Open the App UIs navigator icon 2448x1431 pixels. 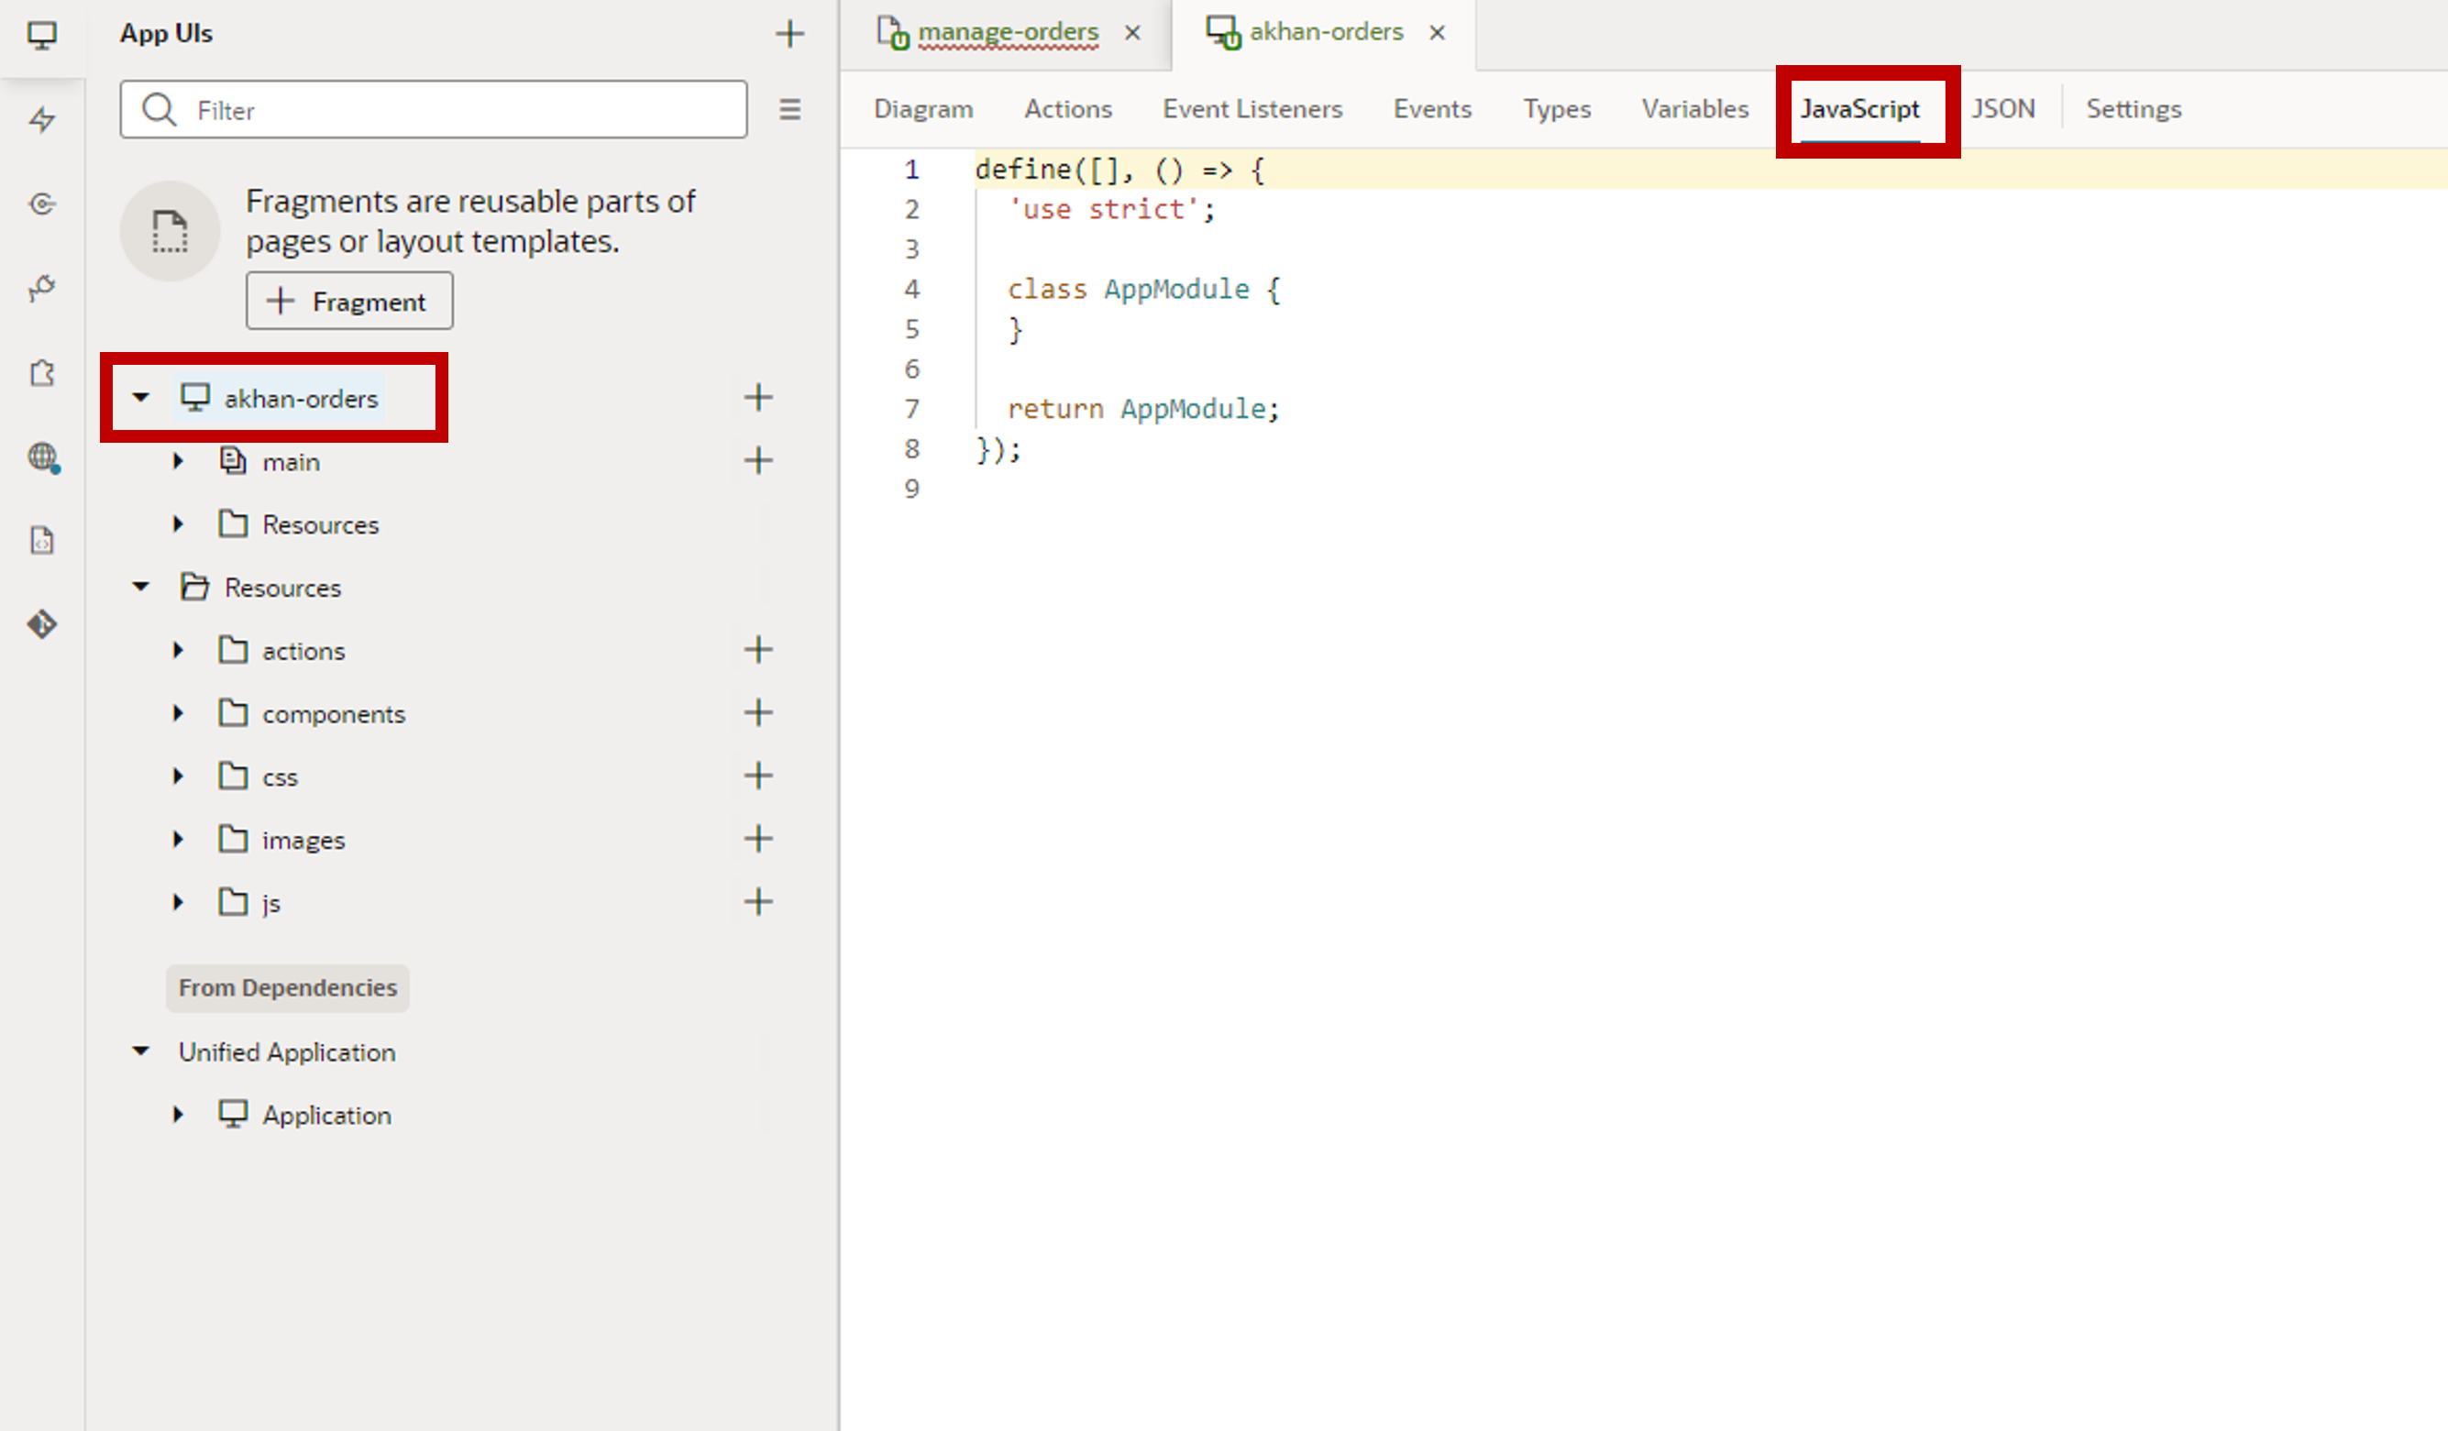42,36
